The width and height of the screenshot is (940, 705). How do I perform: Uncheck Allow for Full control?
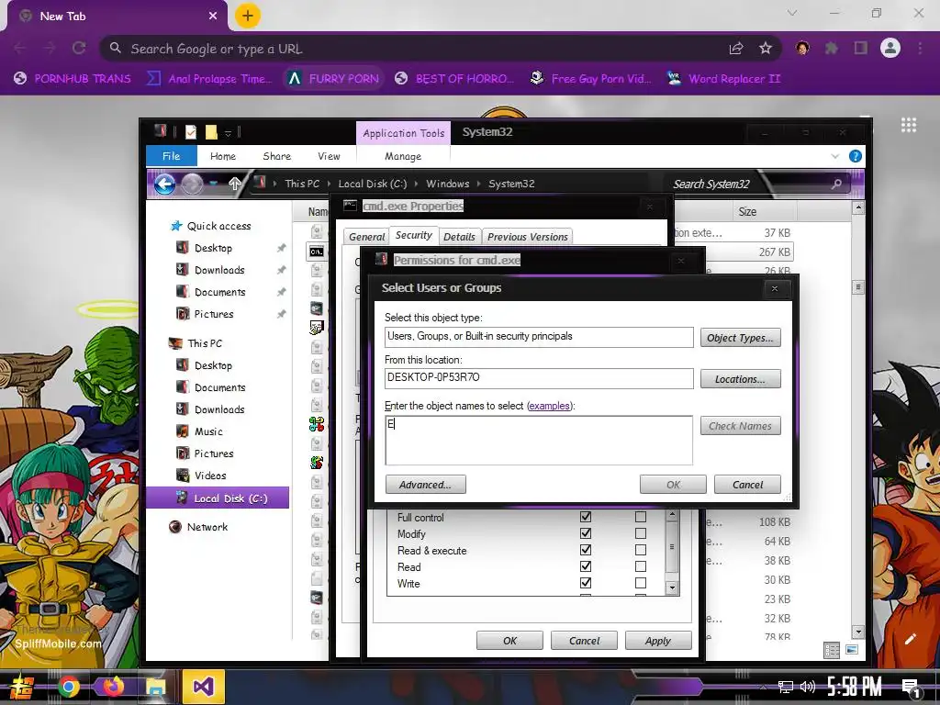point(586,517)
